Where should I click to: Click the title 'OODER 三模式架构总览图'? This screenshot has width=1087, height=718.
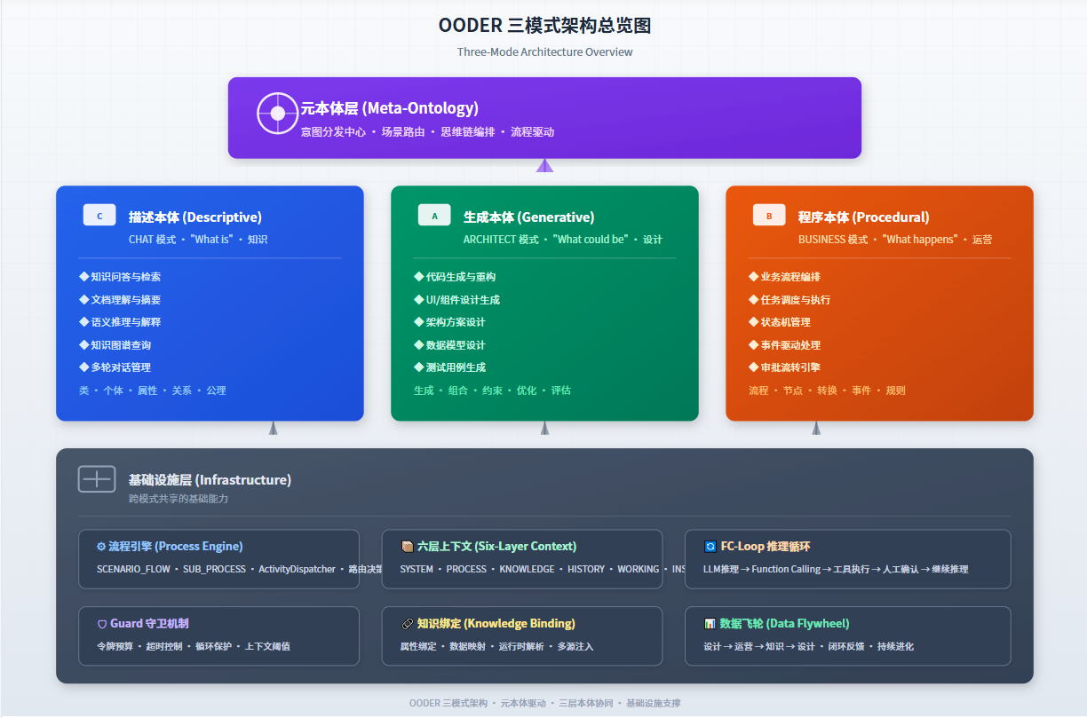544,26
